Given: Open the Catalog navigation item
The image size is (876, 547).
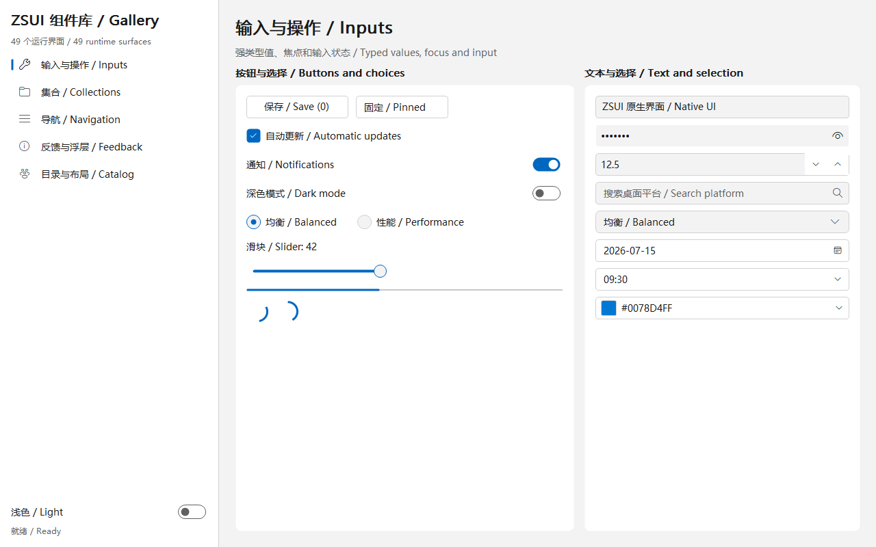Looking at the screenshot, I should tap(109, 174).
